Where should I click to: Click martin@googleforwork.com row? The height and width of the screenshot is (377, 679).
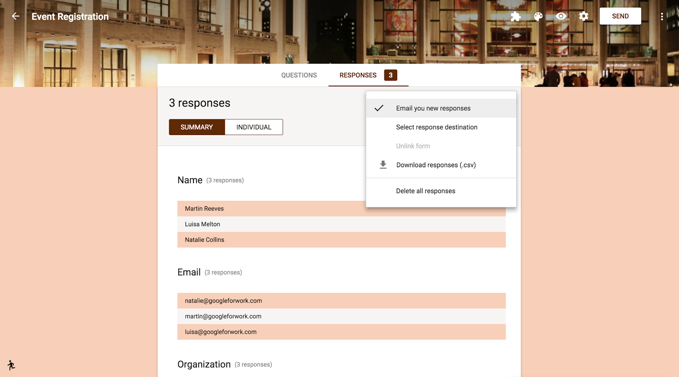tap(342, 316)
